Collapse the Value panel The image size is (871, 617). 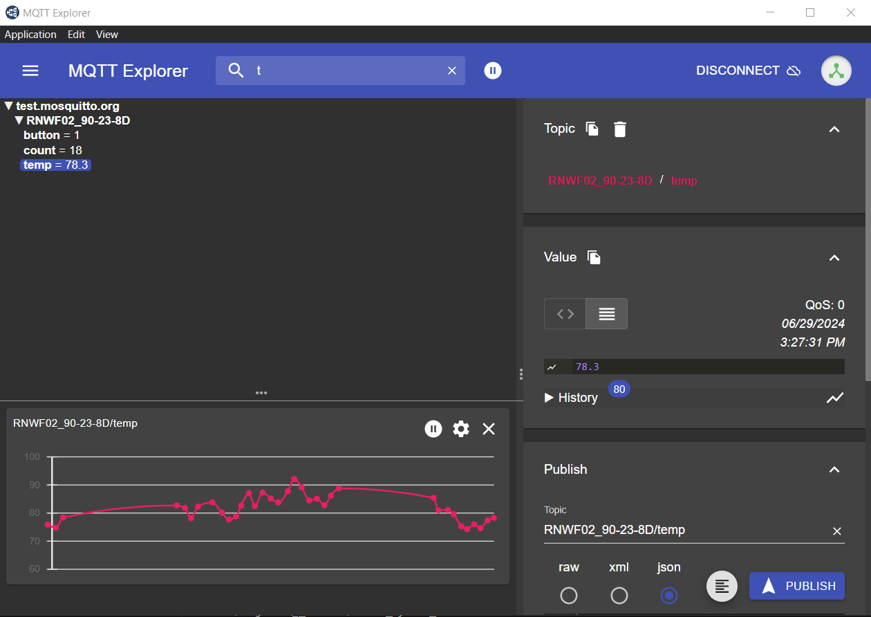pos(834,258)
